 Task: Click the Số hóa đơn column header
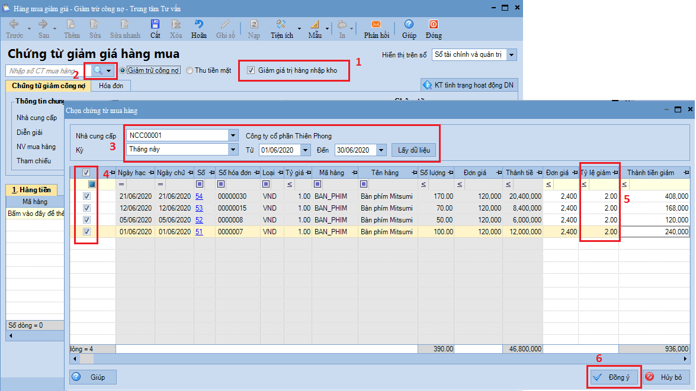238,173
